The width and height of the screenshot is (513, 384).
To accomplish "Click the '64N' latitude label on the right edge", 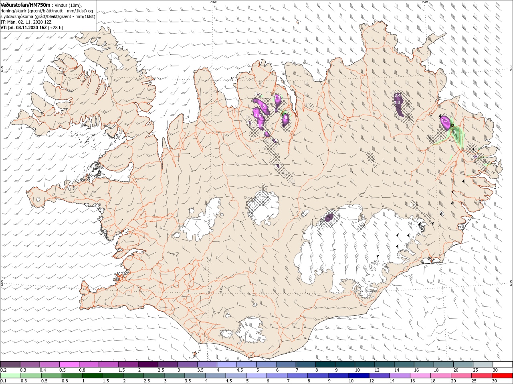I will [x=511, y=283].
